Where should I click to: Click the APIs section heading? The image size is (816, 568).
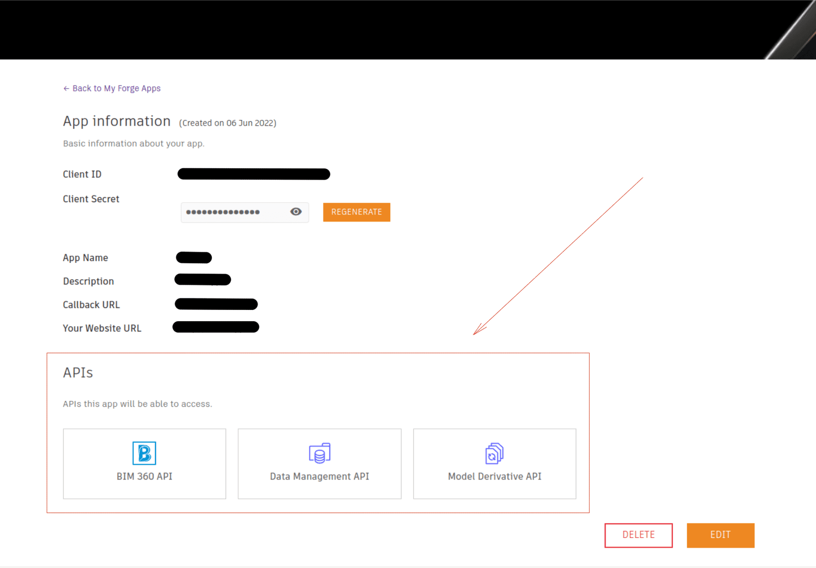coord(78,373)
